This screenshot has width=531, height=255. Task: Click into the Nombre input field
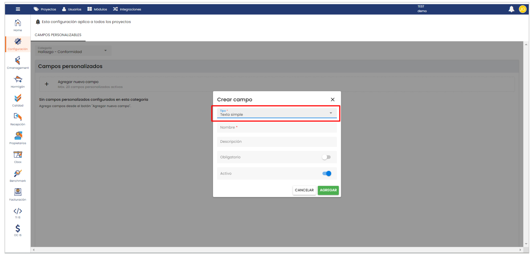click(277, 128)
